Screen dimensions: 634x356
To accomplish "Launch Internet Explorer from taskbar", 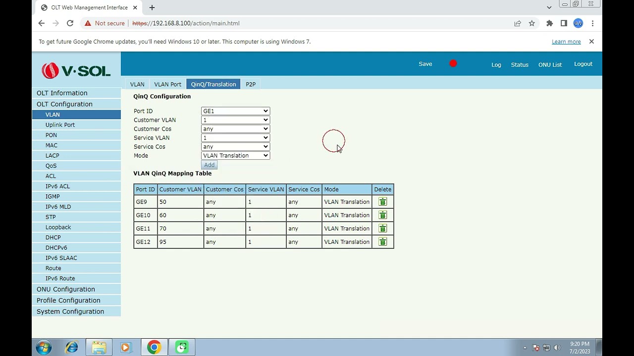I will [x=72, y=348].
